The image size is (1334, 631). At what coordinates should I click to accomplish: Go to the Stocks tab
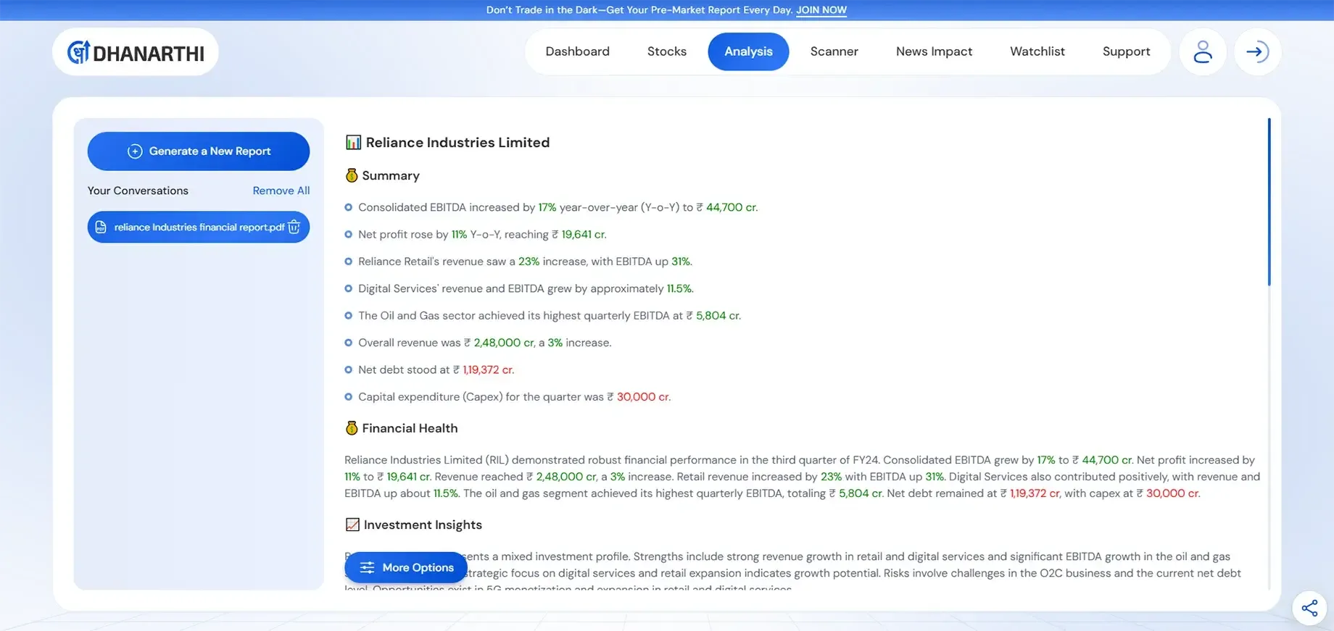coord(667,51)
